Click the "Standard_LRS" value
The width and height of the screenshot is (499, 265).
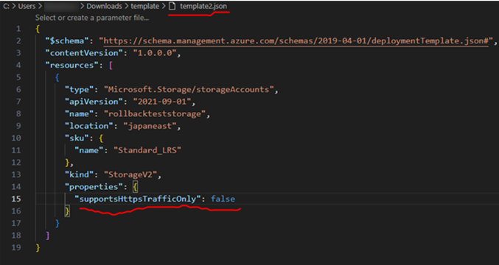(x=147, y=150)
